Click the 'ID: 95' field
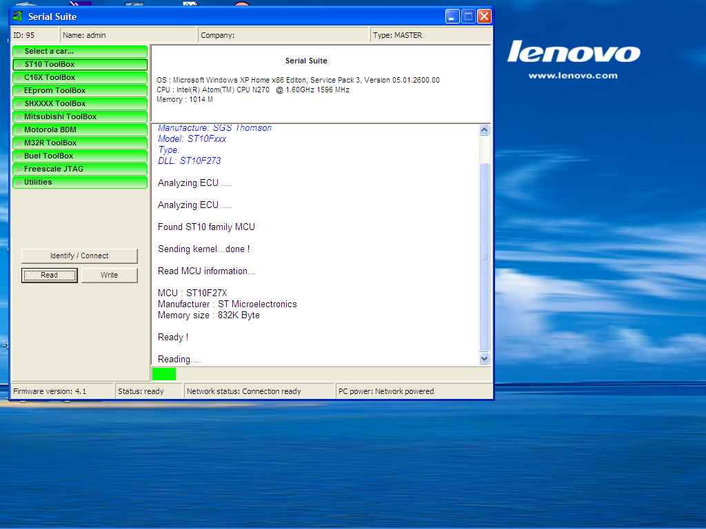The width and height of the screenshot is (706, 529). 35,35
